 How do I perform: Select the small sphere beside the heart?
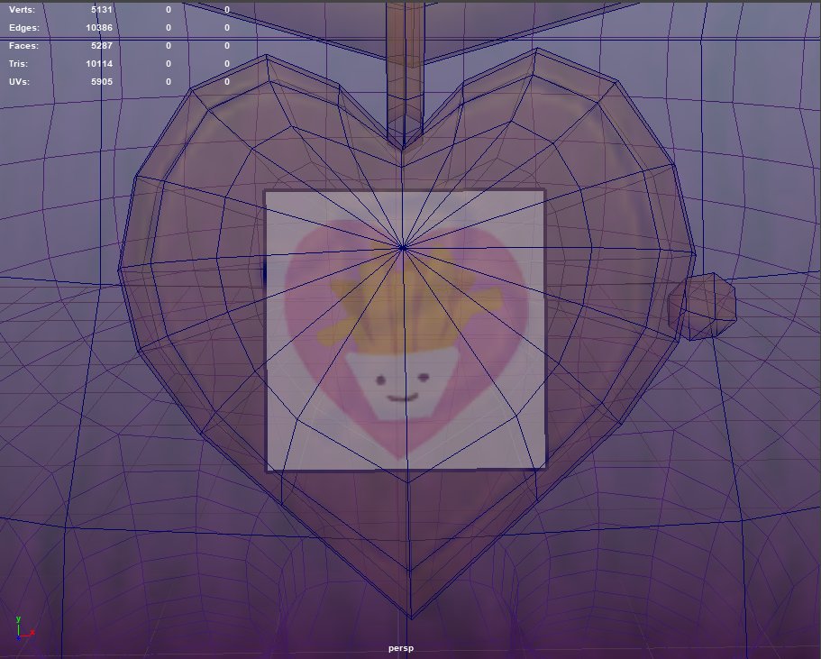click(702, 307)
